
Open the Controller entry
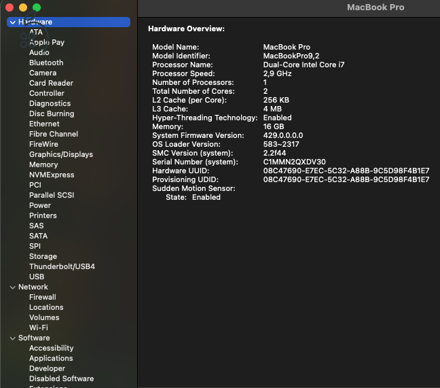tap(47, 93)
